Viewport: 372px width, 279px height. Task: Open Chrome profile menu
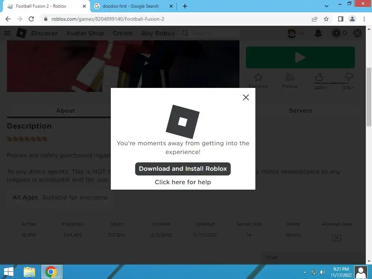352,19
